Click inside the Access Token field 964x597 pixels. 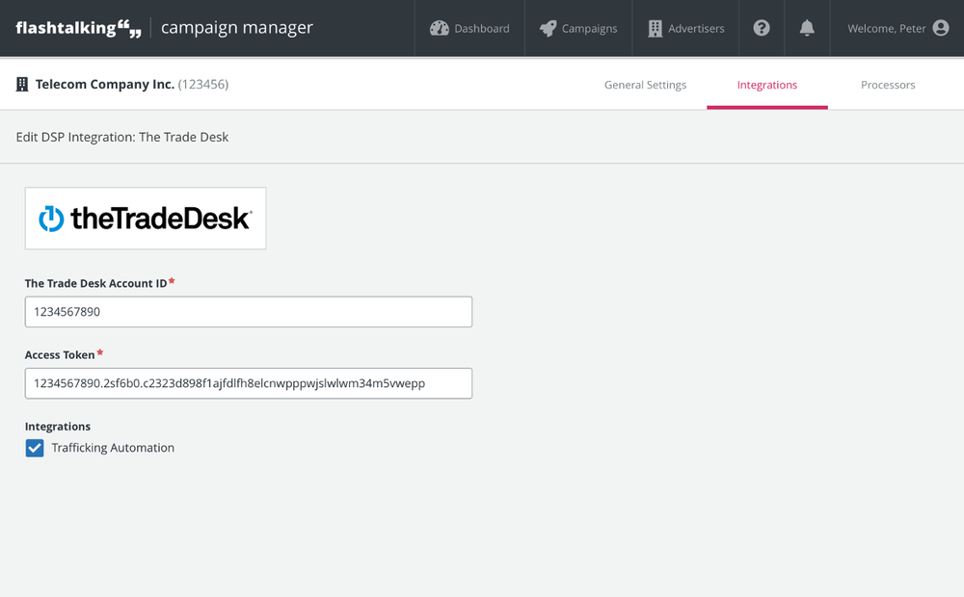(x=248, y=383)
